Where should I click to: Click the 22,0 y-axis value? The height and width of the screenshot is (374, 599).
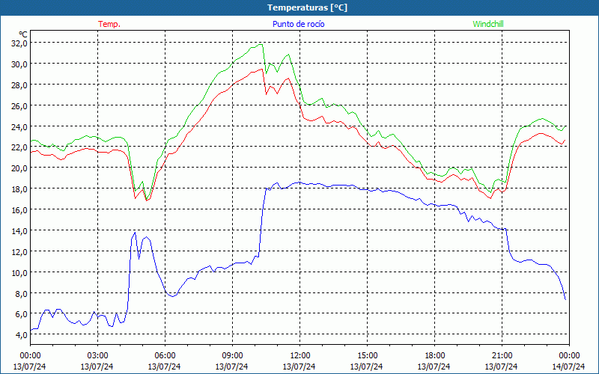[x=19, y=147]
